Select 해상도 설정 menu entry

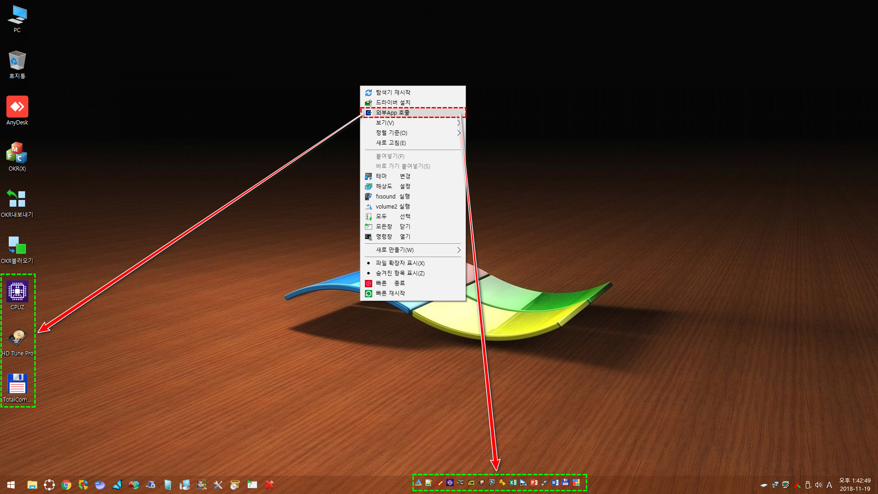(x=413, y=186)
